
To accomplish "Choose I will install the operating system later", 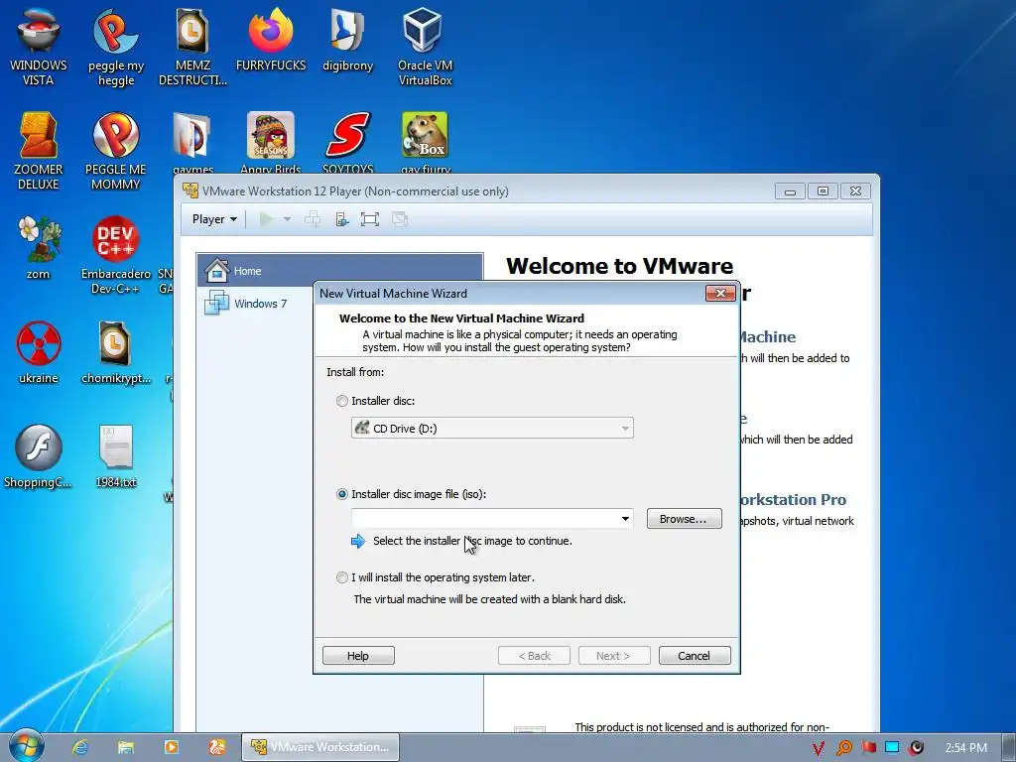I will [342, 577].
